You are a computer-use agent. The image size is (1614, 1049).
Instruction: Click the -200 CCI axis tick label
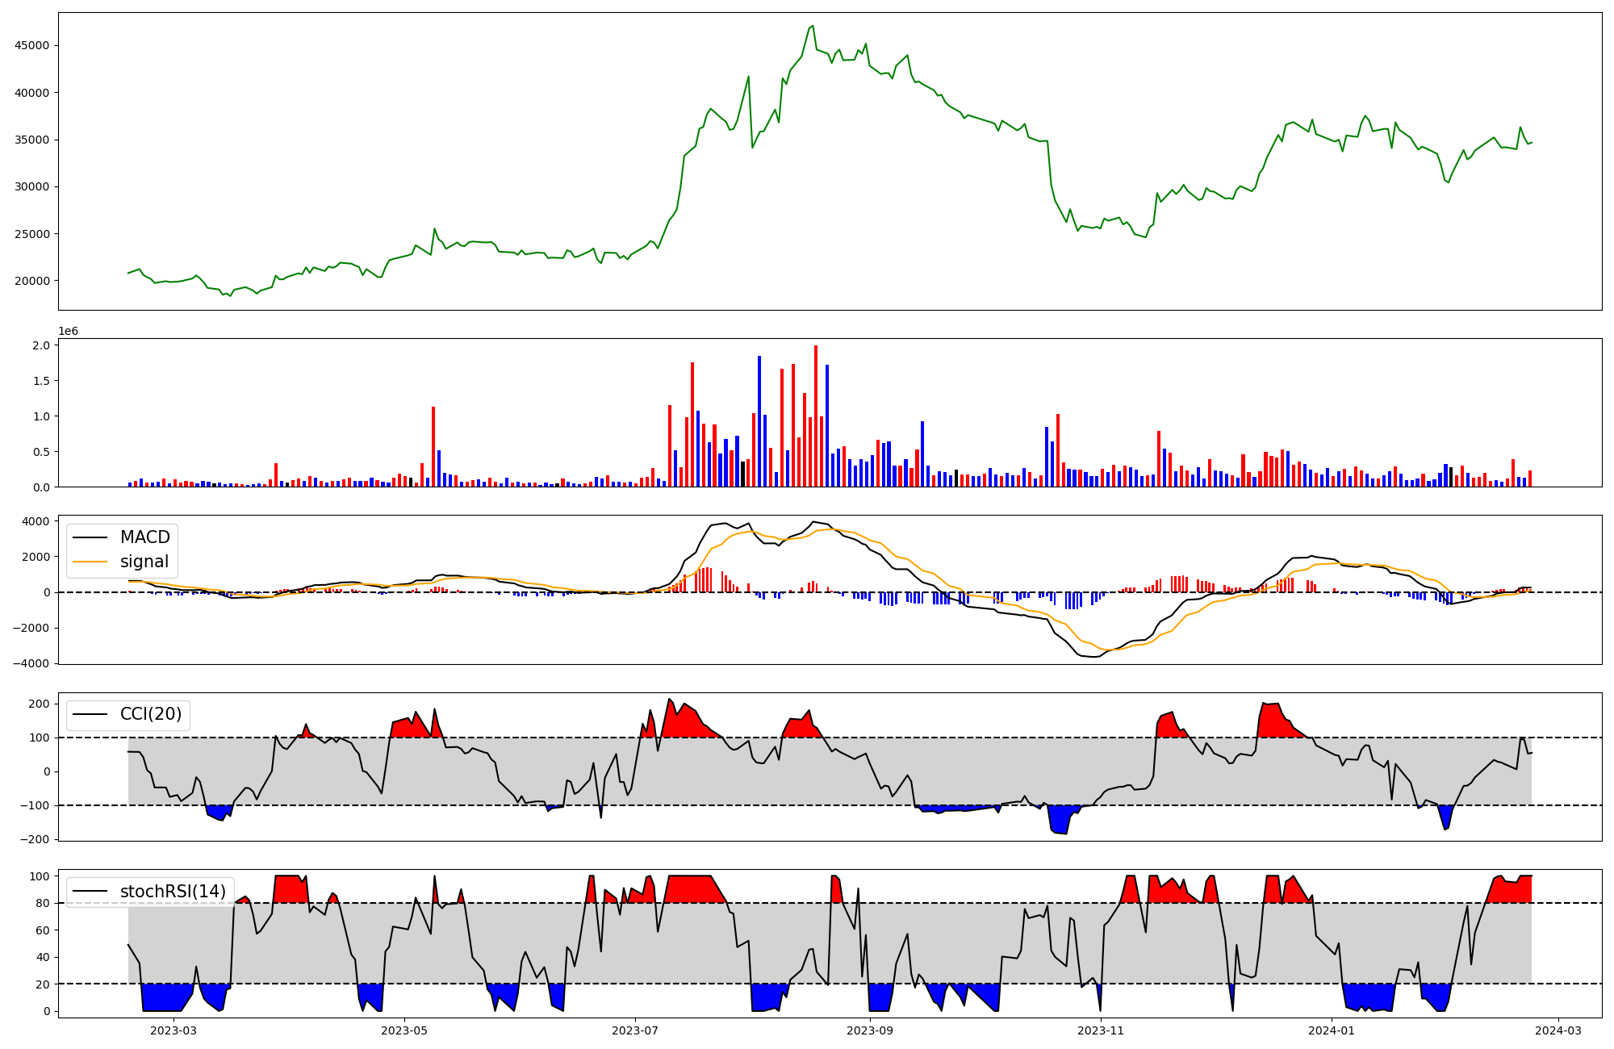click(x=33, y=839)
